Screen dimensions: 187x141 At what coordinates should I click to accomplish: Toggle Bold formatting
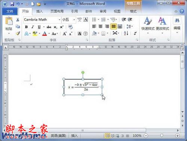(26, 27)
